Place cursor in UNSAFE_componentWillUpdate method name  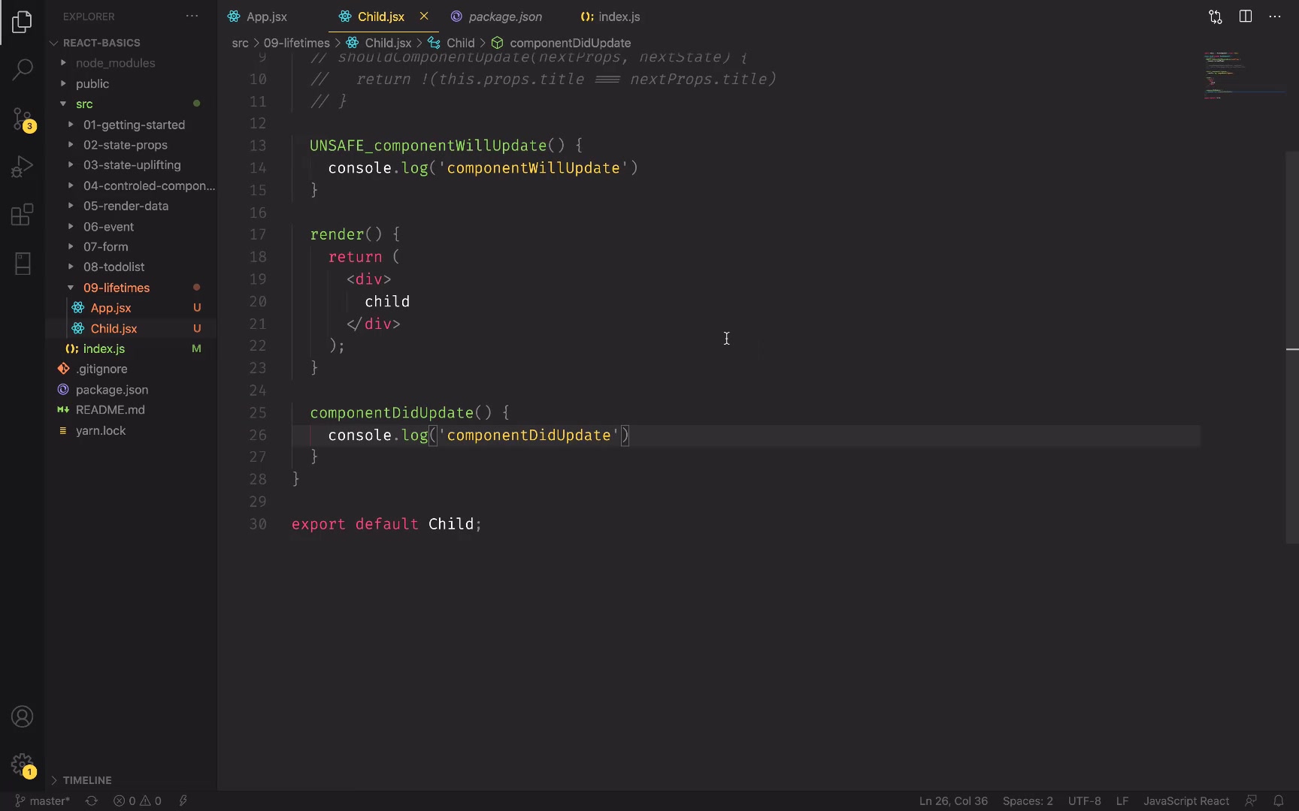pos(428,146)
